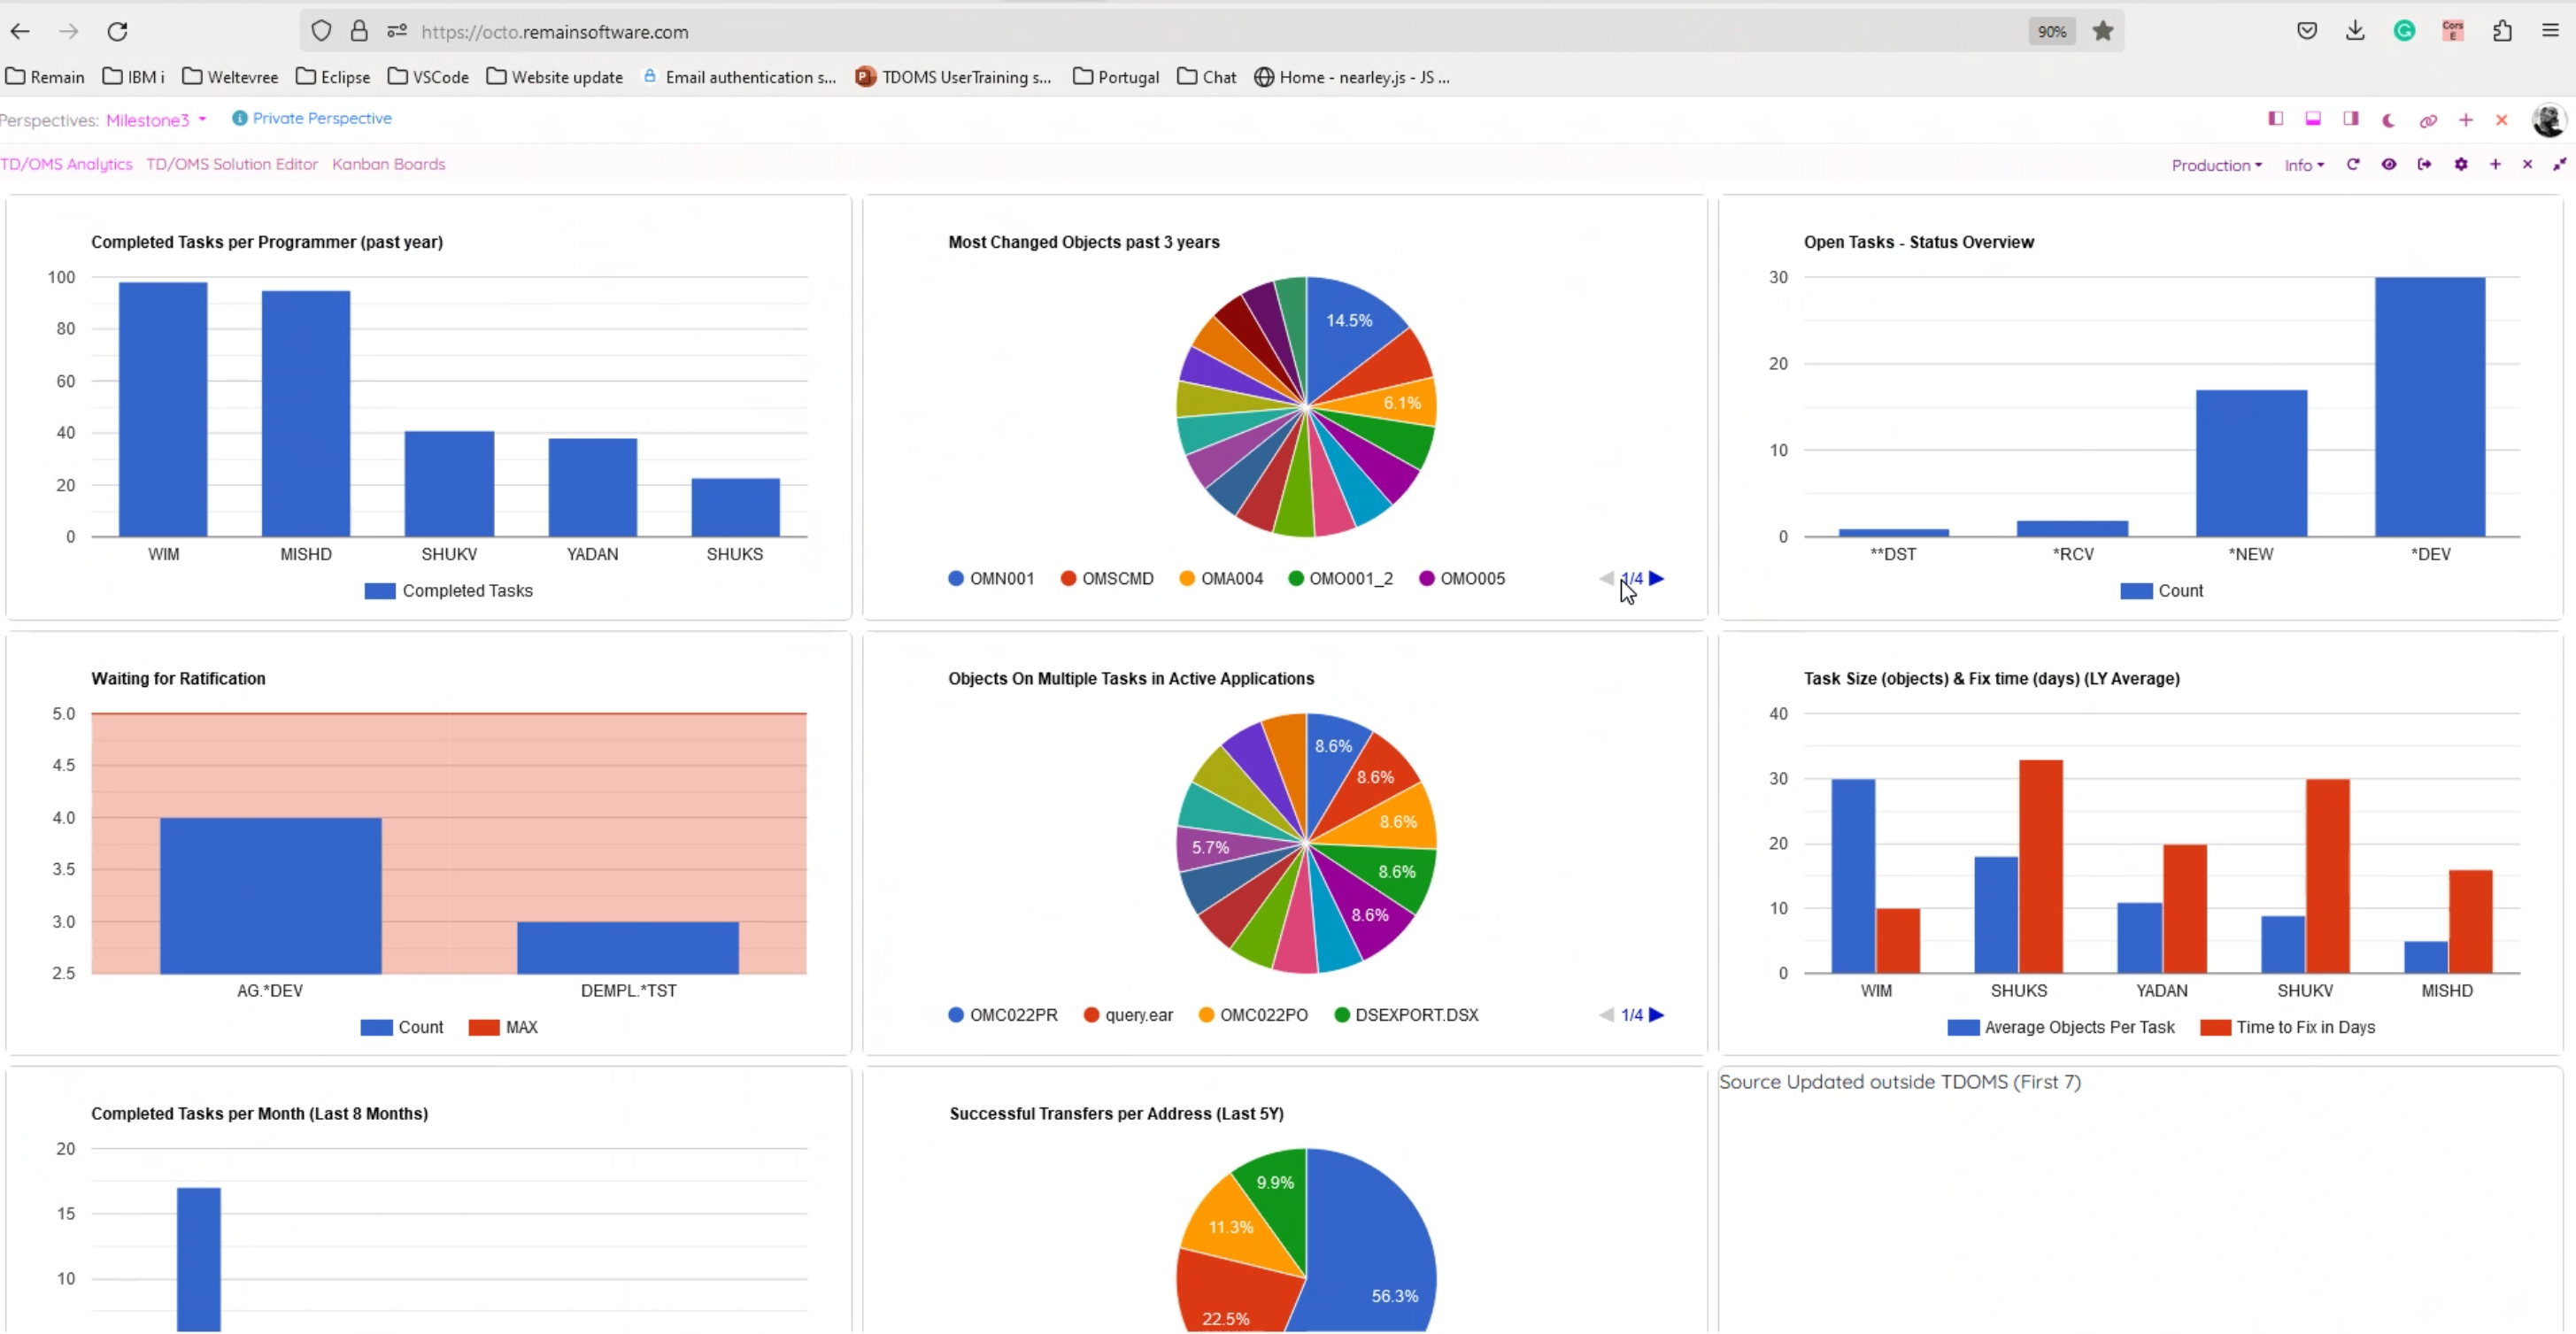2576x1334 pixels.
Task: Open the Weltevree bookmarks folder
Action: (230, 77)
